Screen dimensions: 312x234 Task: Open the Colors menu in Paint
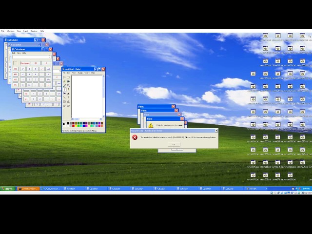(x=87, y=73)
